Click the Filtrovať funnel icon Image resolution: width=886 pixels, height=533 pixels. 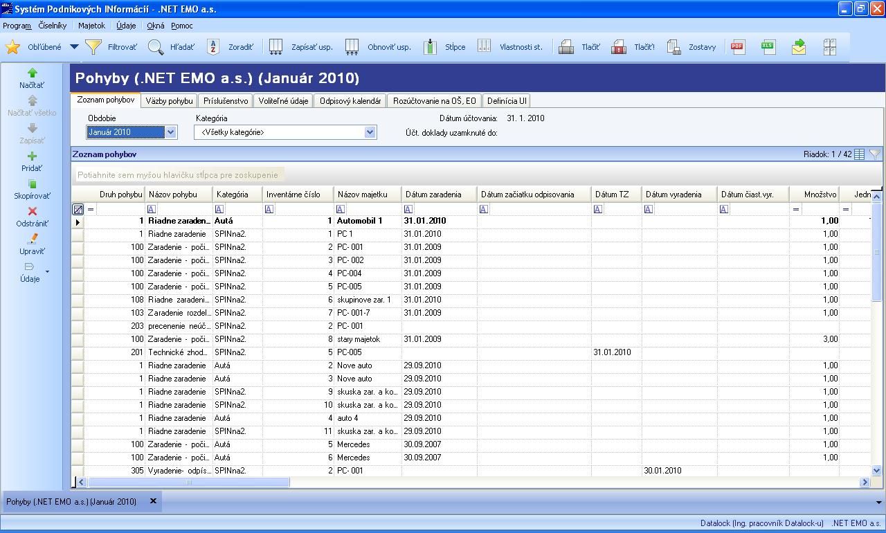point(93,47)
